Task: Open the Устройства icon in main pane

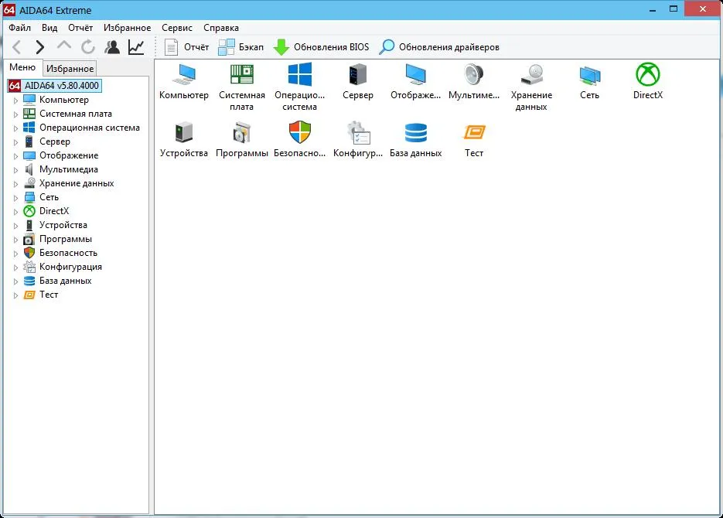Action: tap(184, 133)
